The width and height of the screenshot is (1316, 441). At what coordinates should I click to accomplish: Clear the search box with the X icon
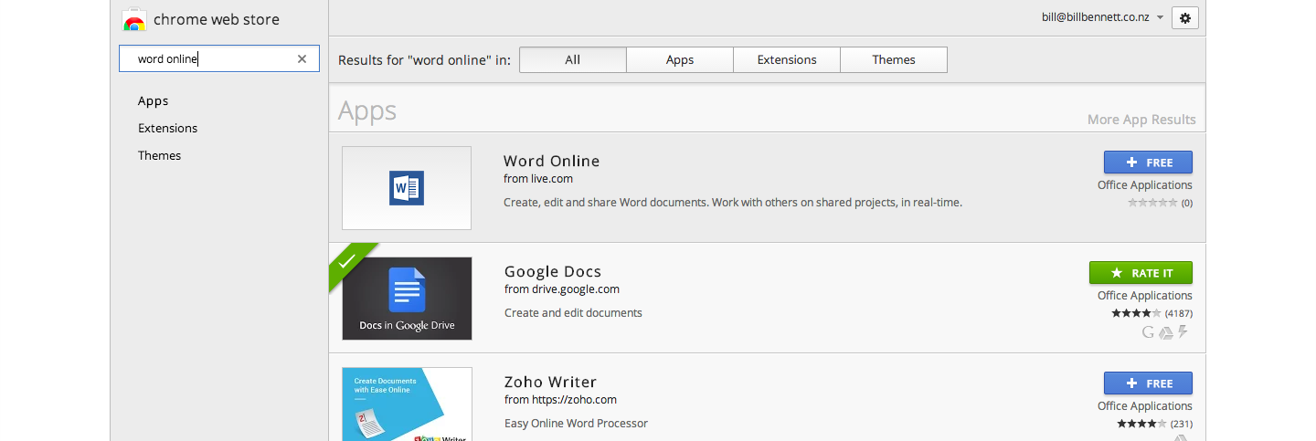pyautogui.click(x=302, y=59)
